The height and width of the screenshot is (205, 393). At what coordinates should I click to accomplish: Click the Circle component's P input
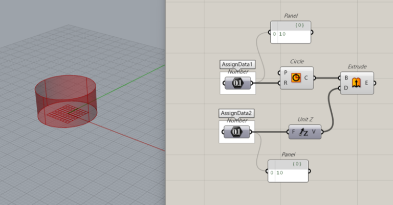point(286,73)
